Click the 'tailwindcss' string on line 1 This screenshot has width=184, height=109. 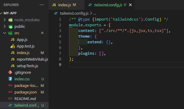point(125,19)
